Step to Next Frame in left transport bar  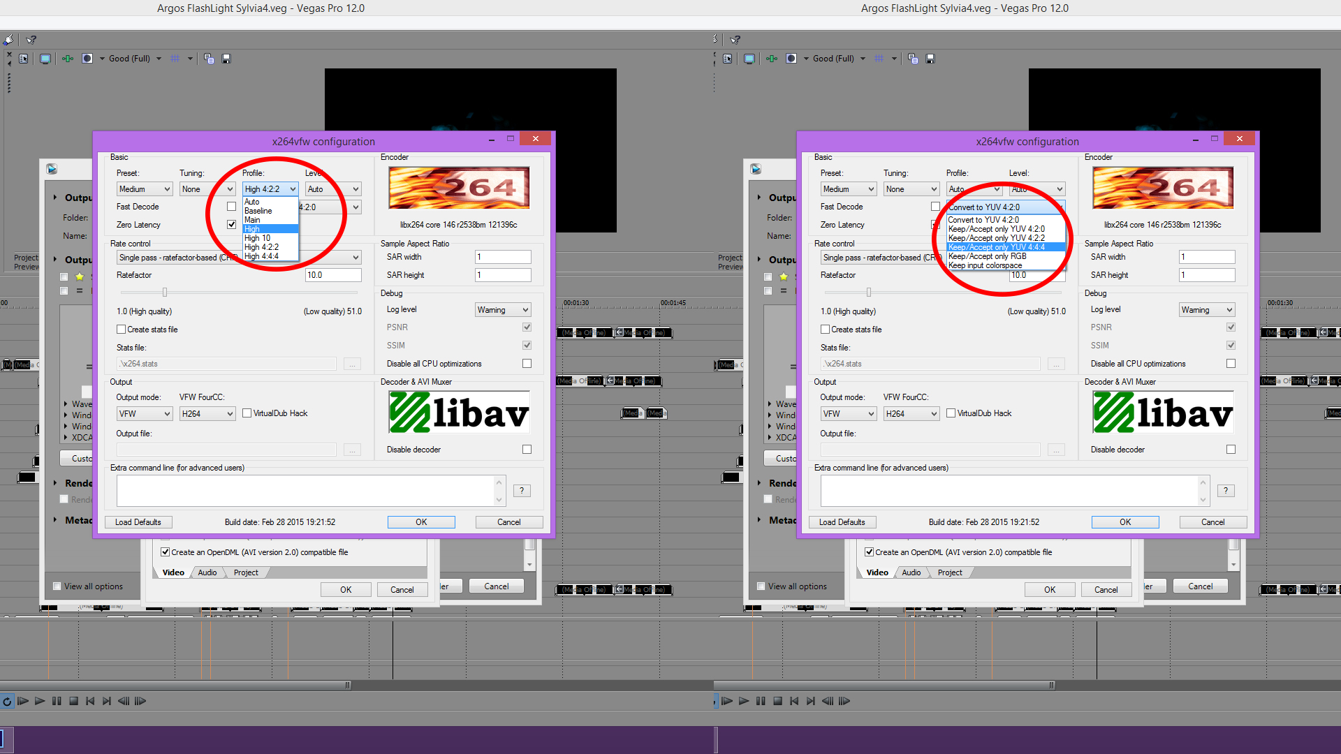pyautogui.click(x=140, y=701)
